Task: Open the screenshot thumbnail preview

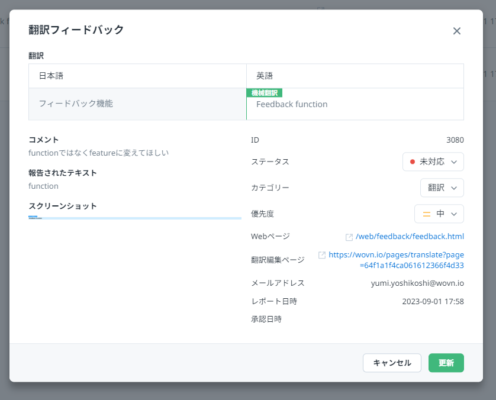Action: (x=135, y=218)
